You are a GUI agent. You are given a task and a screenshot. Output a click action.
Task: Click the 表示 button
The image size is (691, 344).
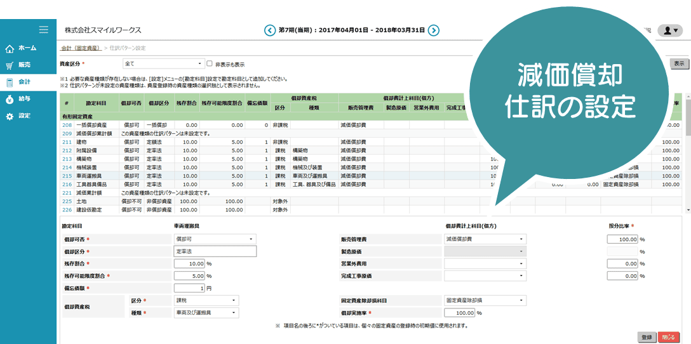coord(679,63)
